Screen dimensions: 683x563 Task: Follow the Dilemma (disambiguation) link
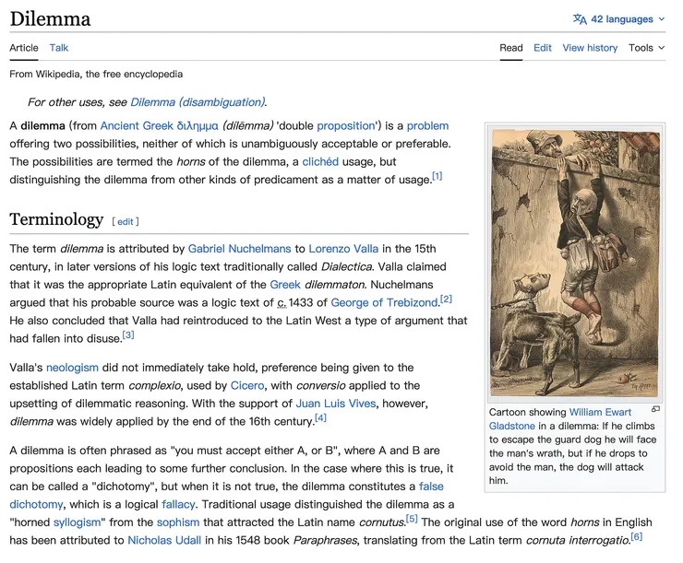click(x=198, y=102)
